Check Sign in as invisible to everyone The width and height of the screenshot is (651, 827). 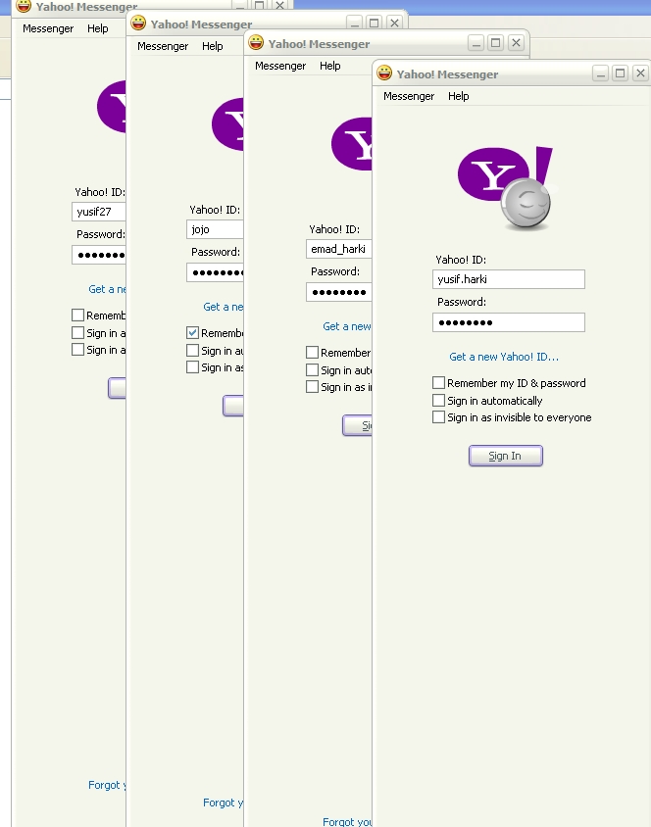[x=438, y=417]
